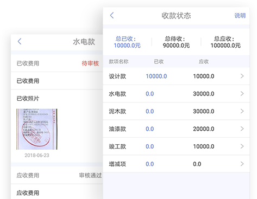Expand 增减项 row chevron

coord(242,164)
